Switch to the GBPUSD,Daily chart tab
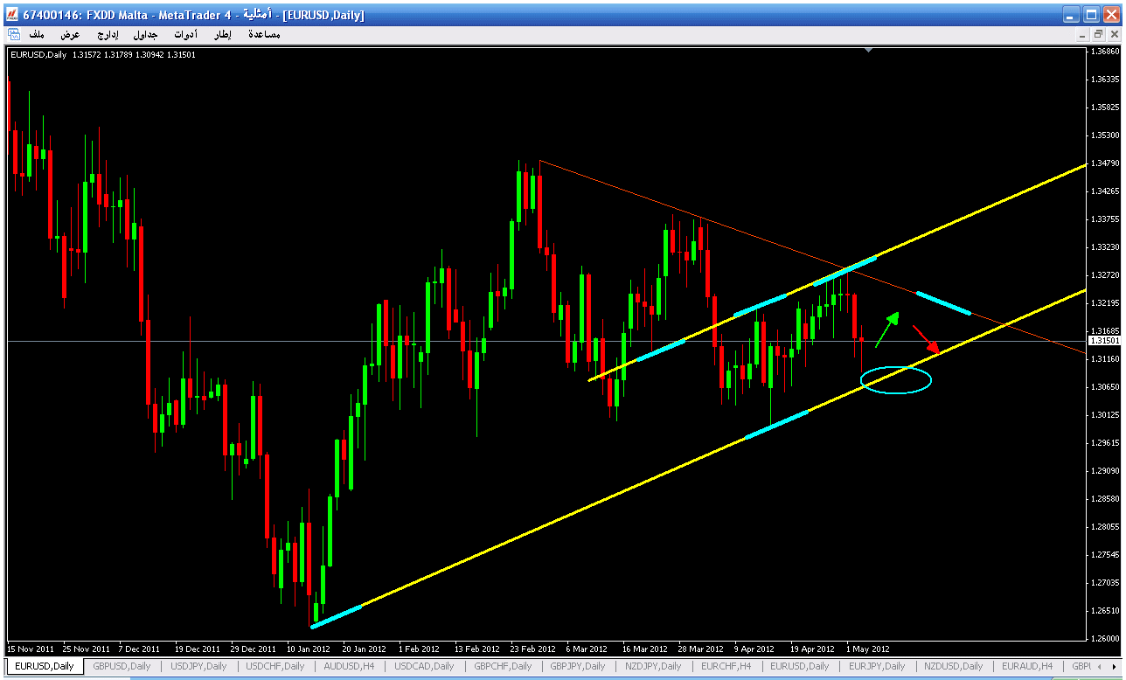The height and width of the screenshot is (680, 1126). [x=122, y=666]
